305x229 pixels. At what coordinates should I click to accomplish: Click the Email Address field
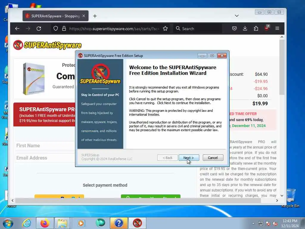tap(45, 158)
